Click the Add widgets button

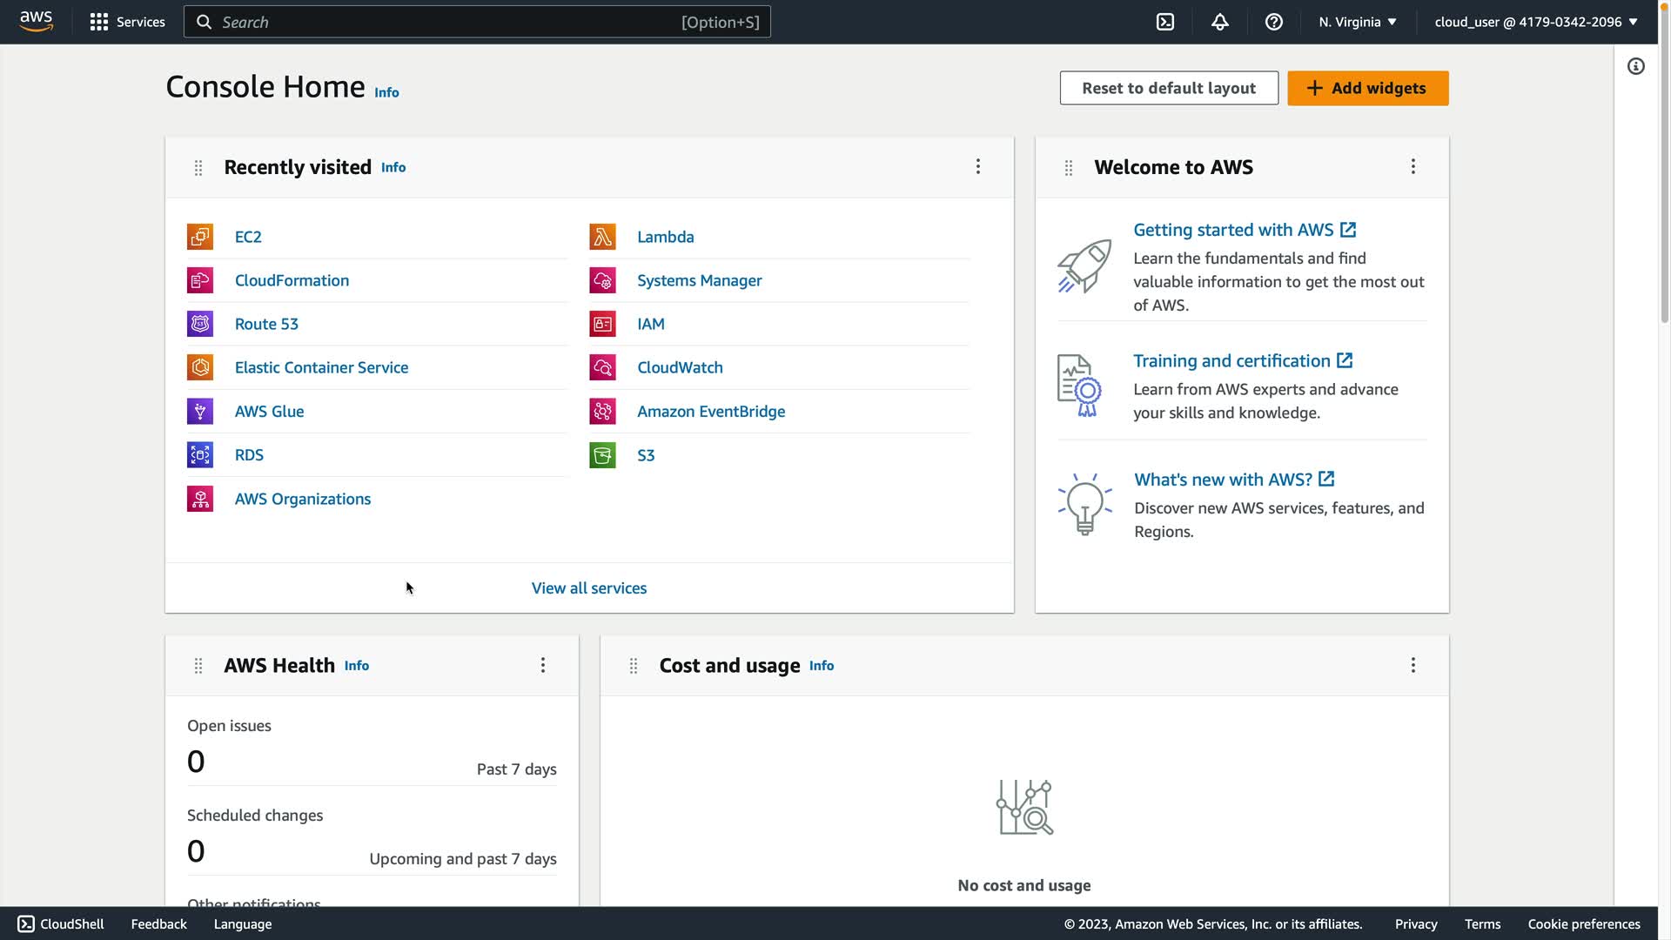(1367, 88)
